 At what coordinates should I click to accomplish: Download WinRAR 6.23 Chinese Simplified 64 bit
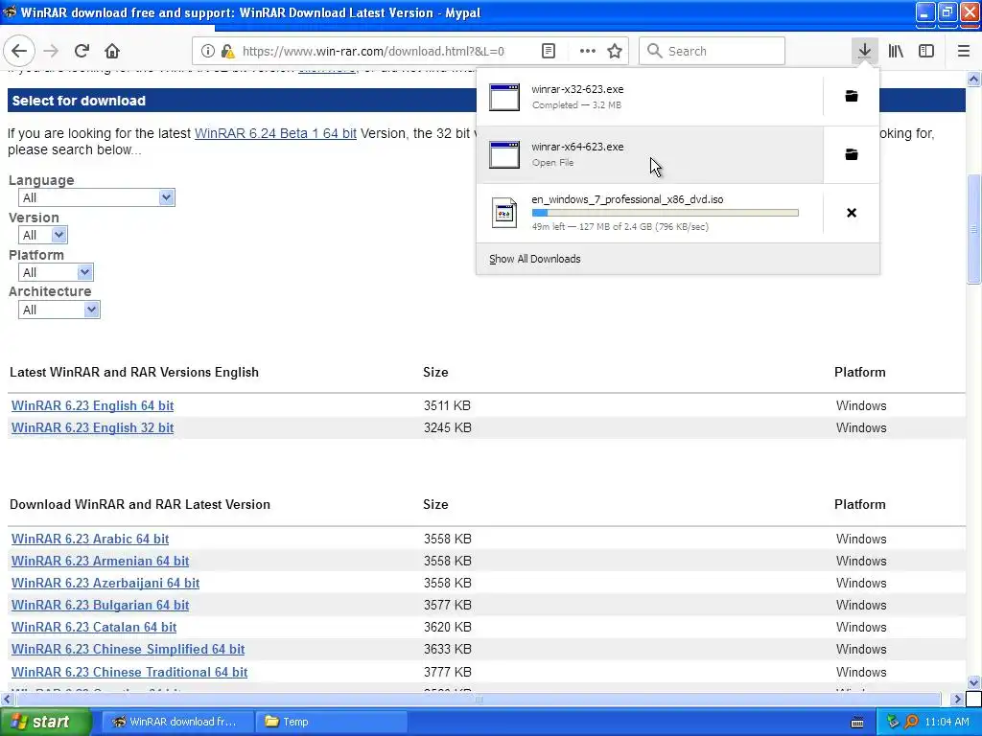coord(128,649)
